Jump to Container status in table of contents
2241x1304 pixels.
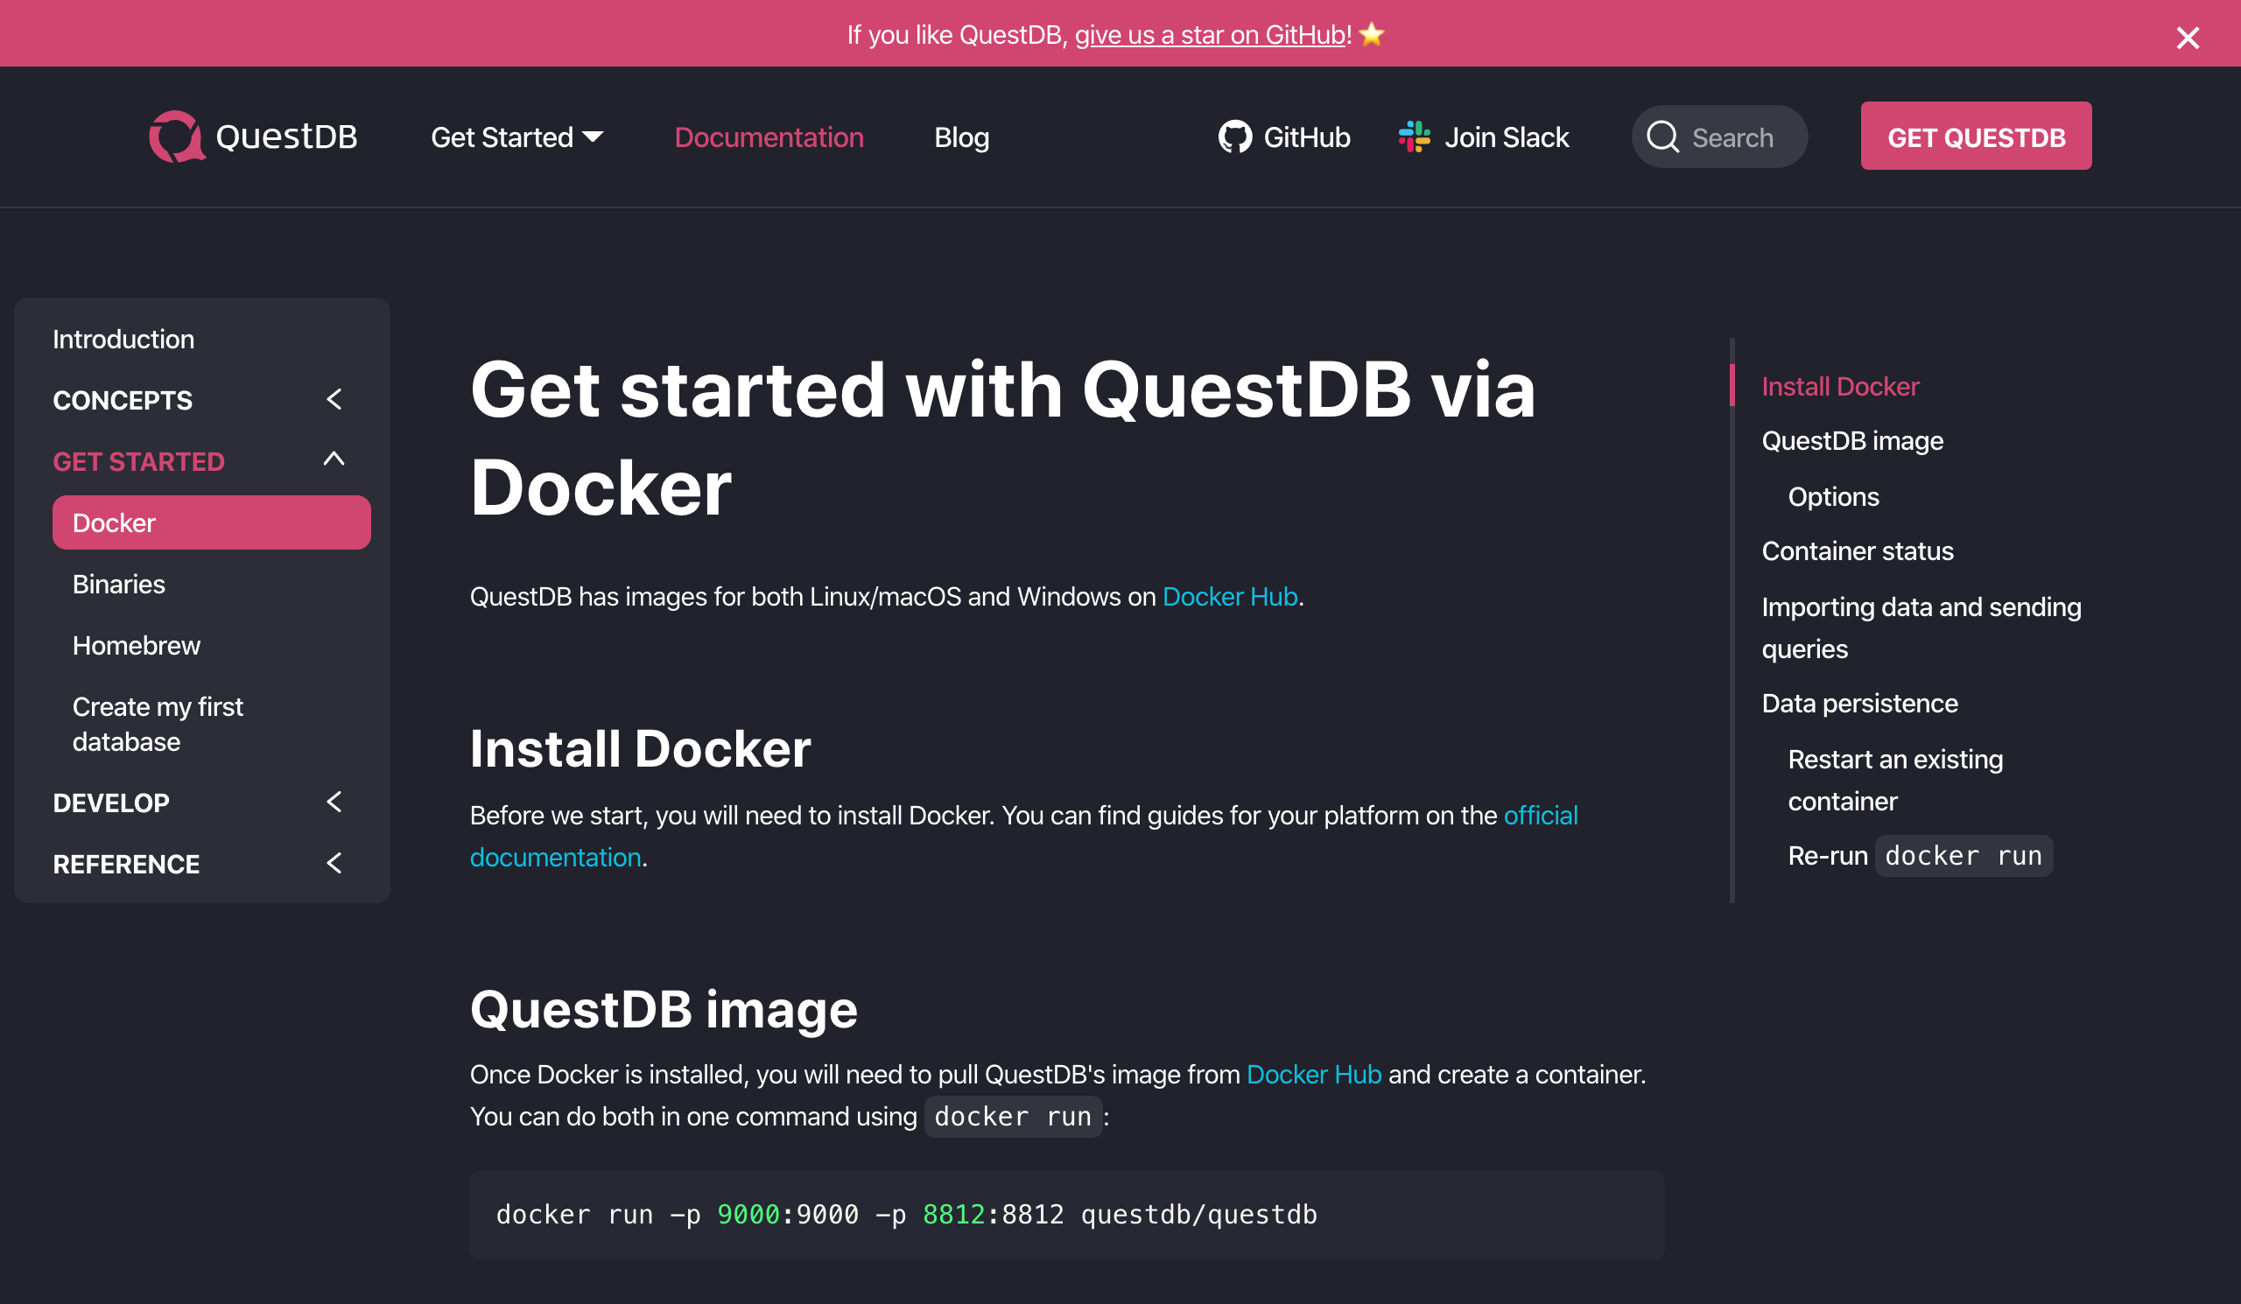point(1858,551)
